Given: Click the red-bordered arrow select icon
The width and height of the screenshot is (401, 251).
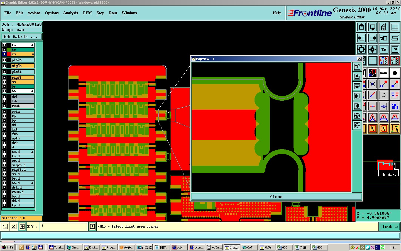Looking at the screenshot, I should 373,129.
